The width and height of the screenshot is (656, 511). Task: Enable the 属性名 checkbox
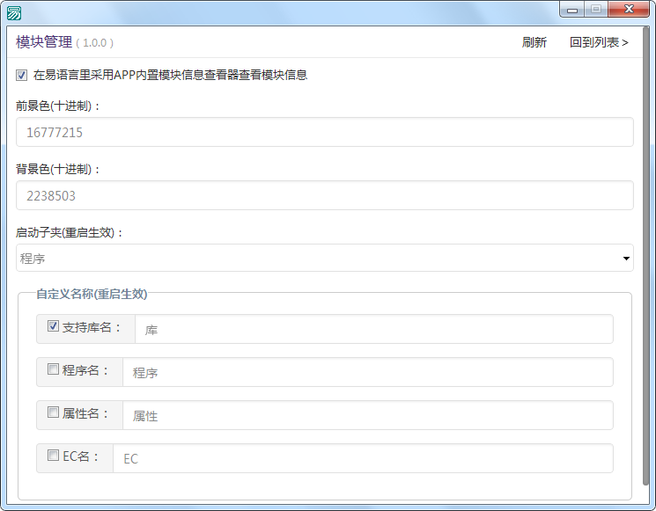coord(53,412)
